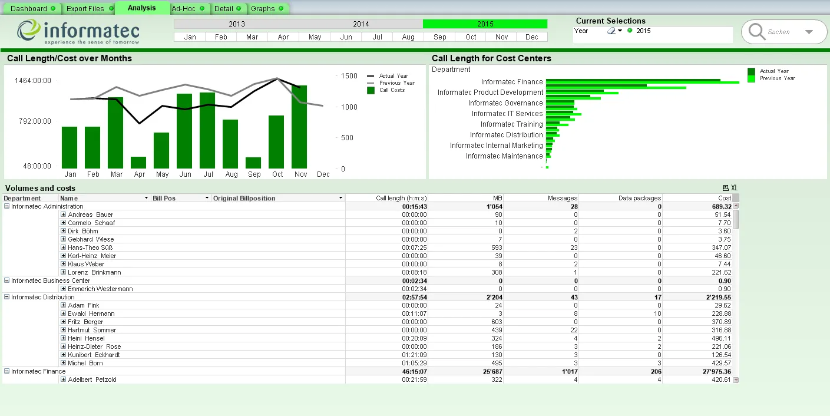Viewport: 830px width, 416px height.
Task: Open the Name column filter dropdown
Action: point(147,199)
